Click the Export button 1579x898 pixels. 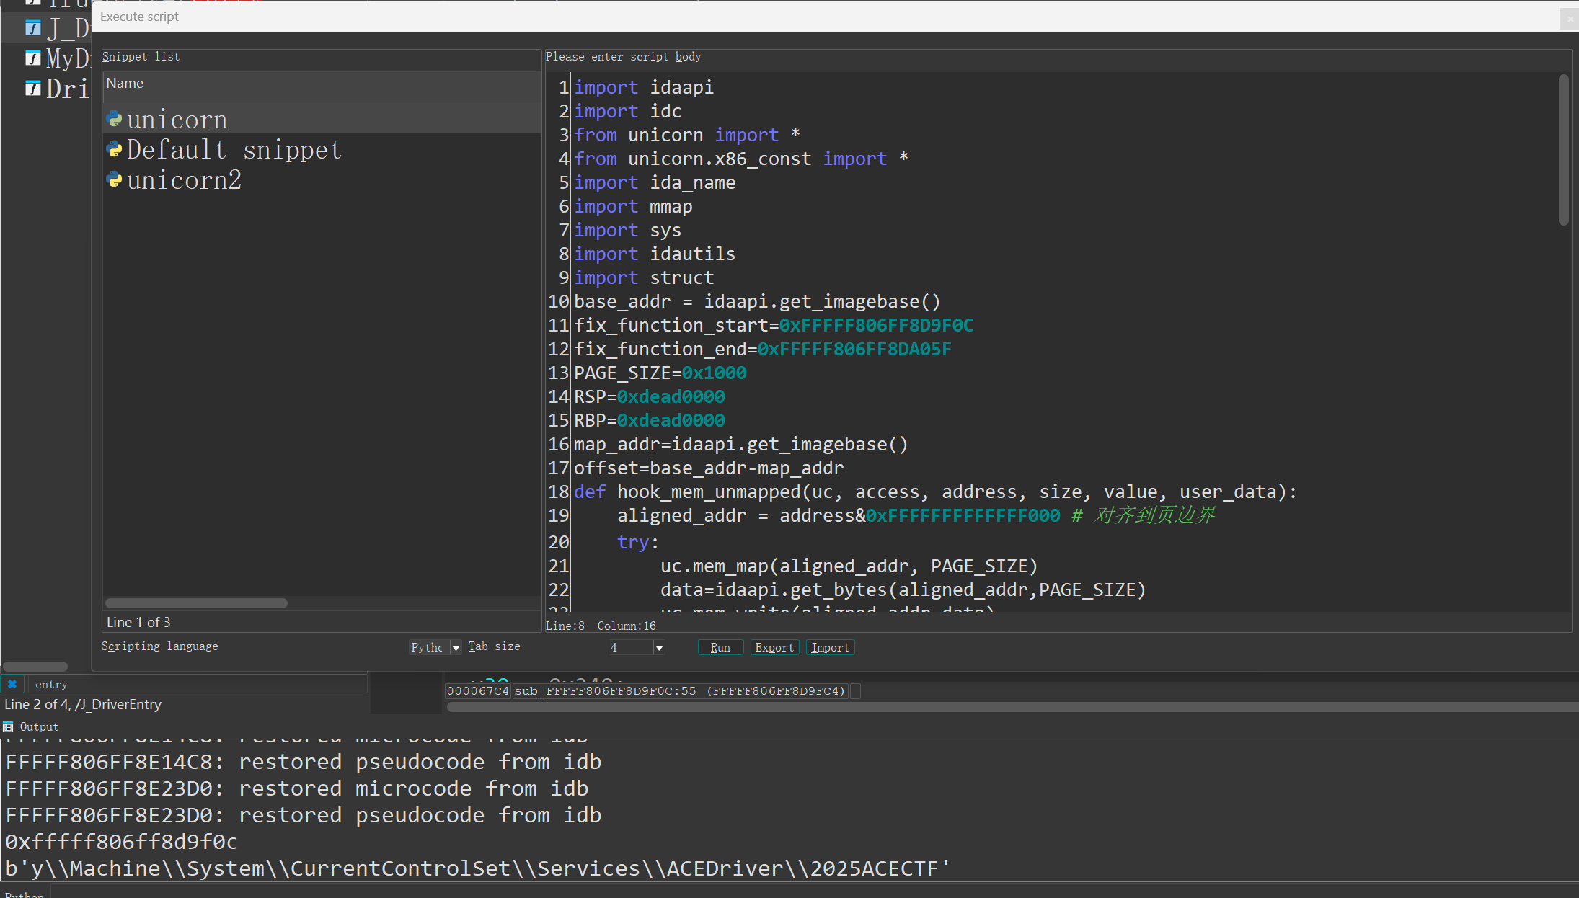click(x=774, y=647)
